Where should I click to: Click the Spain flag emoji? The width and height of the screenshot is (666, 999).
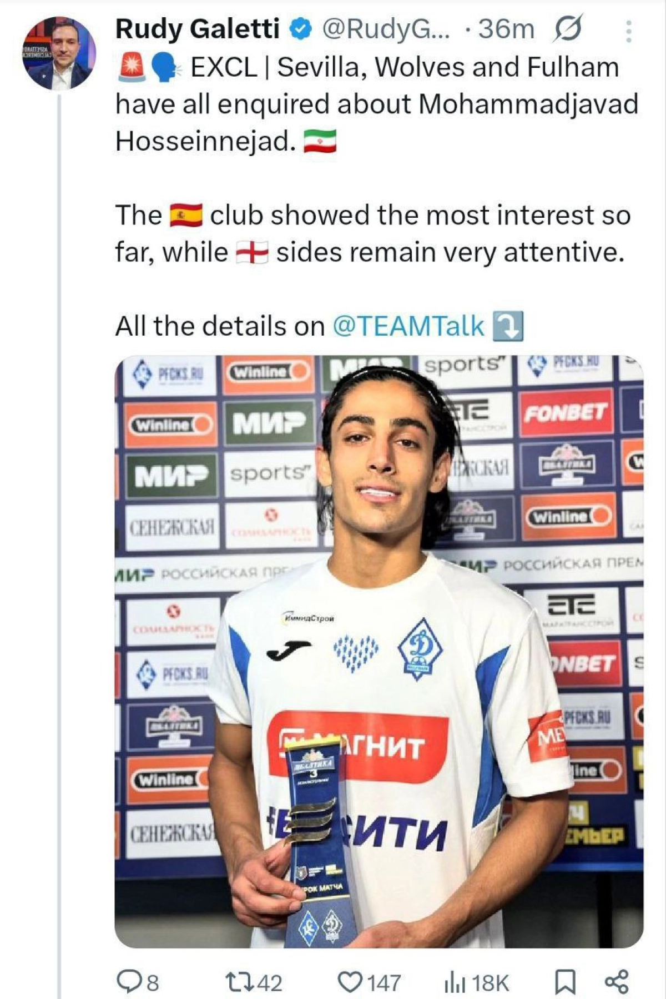coord(186,215)
